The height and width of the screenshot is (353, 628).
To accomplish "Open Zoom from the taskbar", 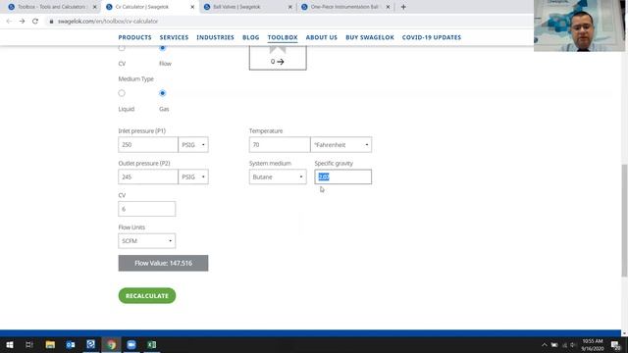I will click(131, 344).
